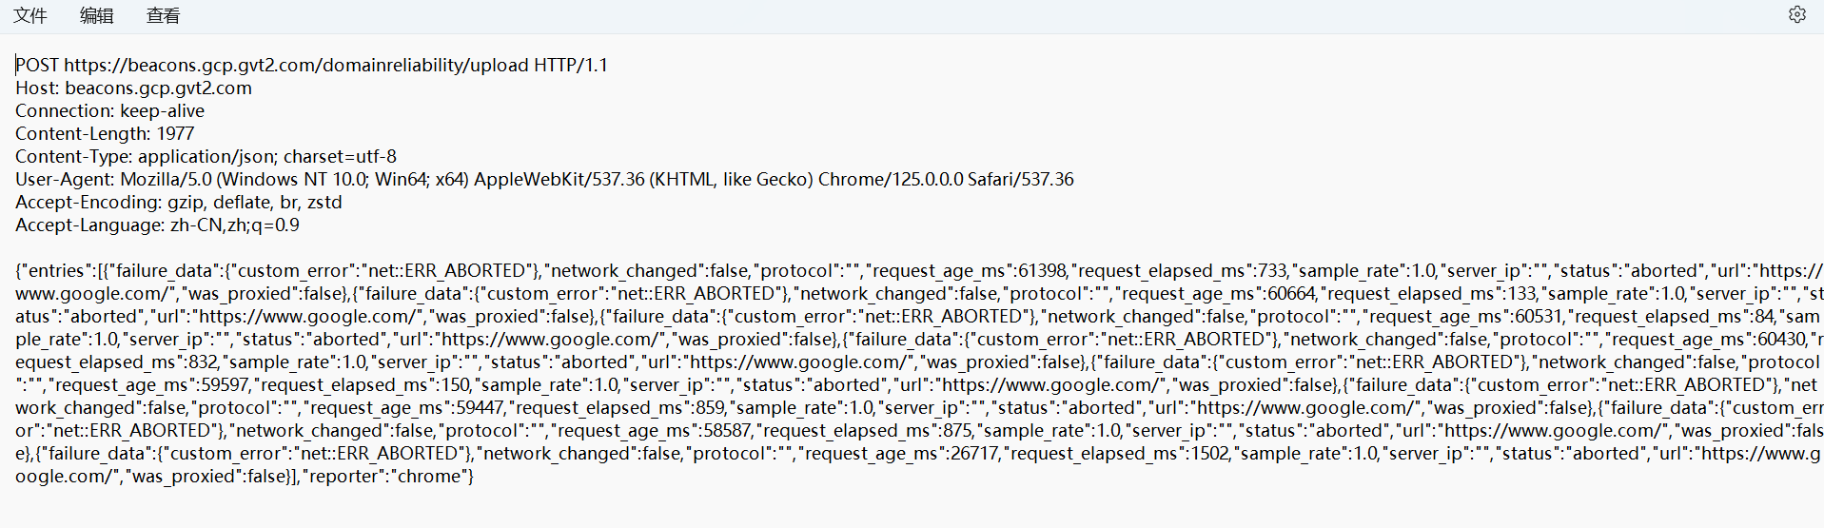Viewport: 1824px width, 528px height.
Task: Click the request_age_ms 26717 value
Action: pos(973,453)
